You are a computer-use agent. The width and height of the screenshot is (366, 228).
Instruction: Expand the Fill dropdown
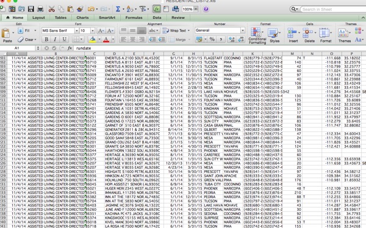[35, 30]
